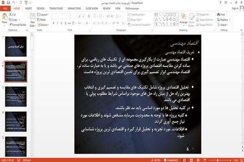This screenshot has width=244, height=162.
Task: Insert a New Slide from the ribbon
Action: pos(33,20)
